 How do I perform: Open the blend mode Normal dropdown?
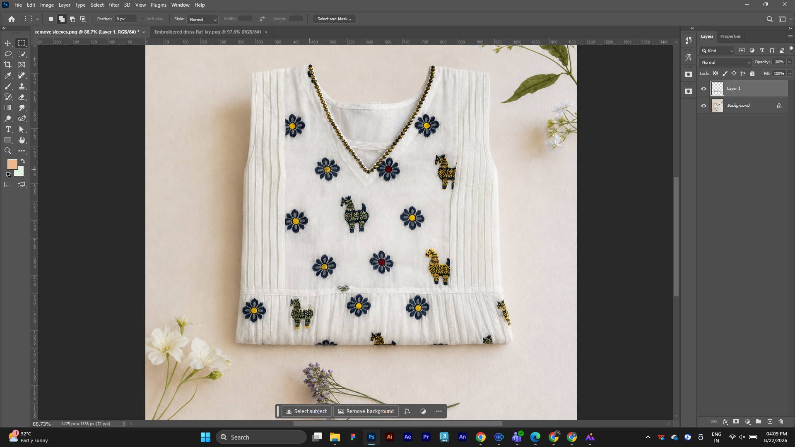(x=725, y=62)
